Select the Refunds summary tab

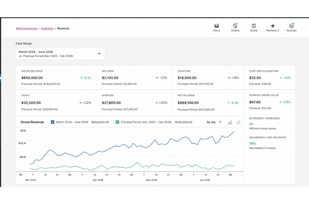point(134,78)
